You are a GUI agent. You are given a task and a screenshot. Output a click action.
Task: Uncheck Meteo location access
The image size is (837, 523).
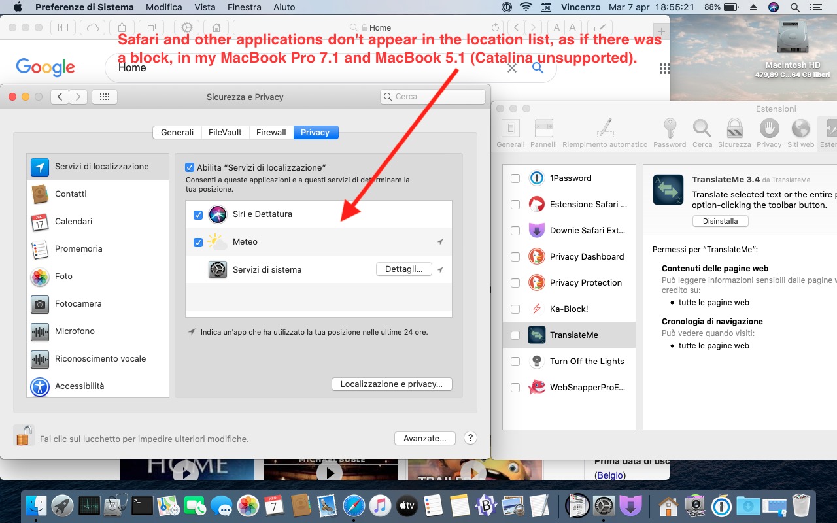pyautogui.click(x=198, y=243)
